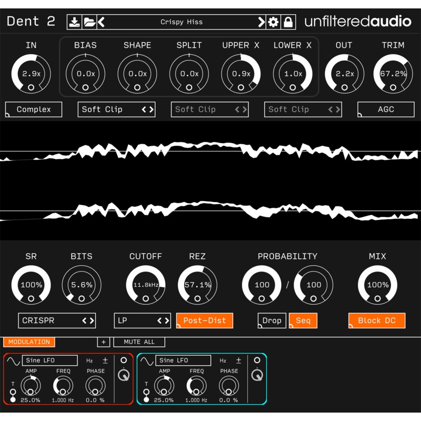
Task: Click the plus-minus polarity icon in cyan LFO
Action: (x=238, y=360)
